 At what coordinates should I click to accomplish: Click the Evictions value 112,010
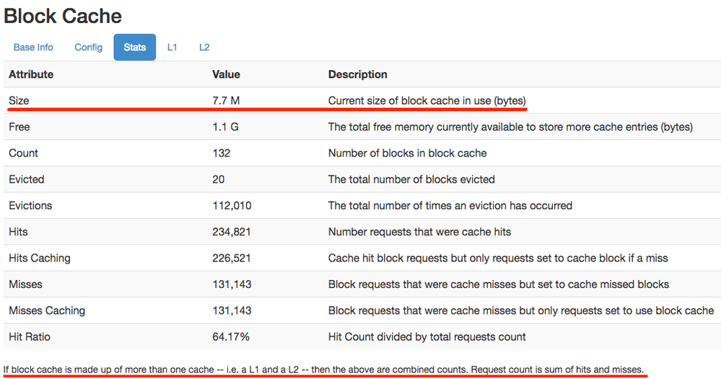[231, 206]
